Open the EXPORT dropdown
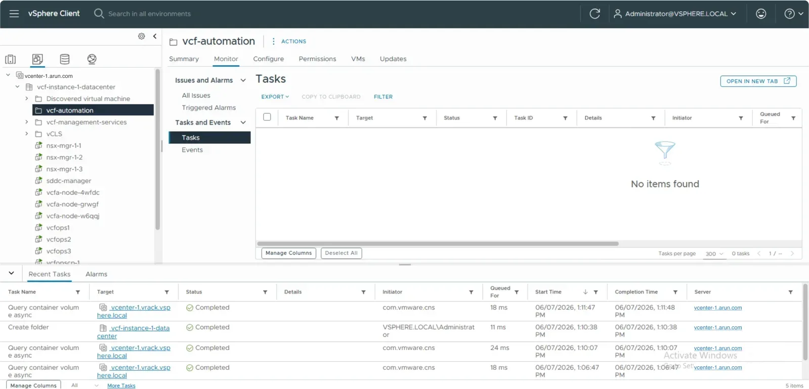809x389 pixels. (x=275, y=97)
